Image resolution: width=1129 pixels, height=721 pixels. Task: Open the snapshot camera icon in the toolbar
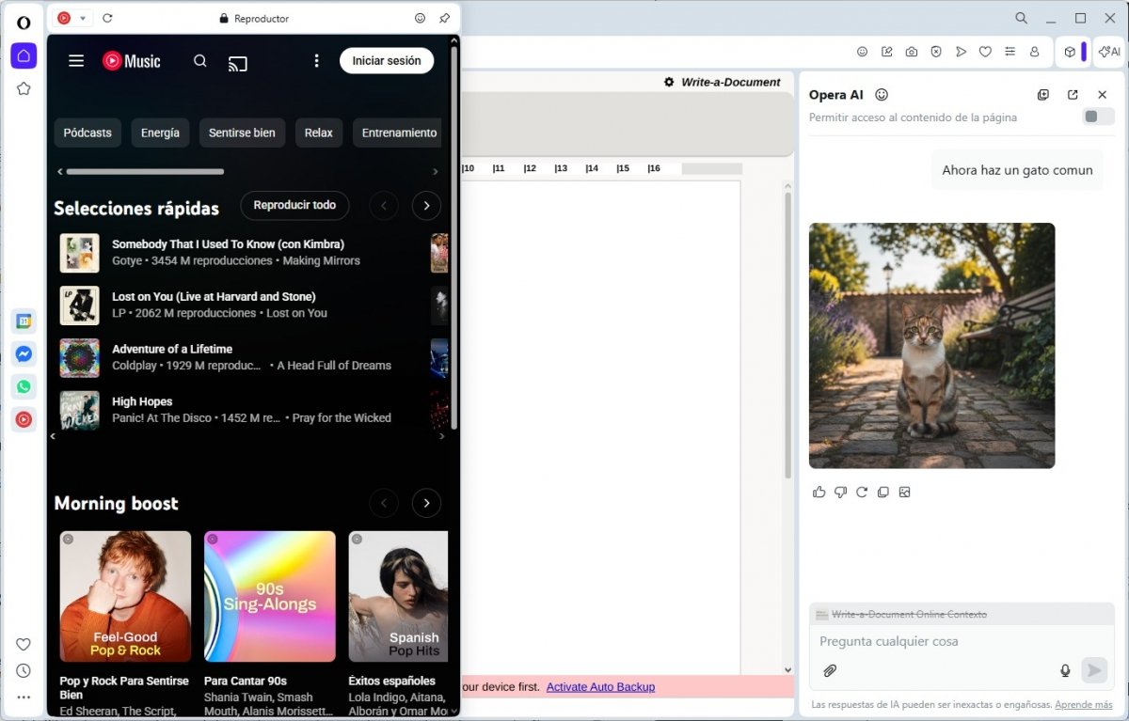[x=911, y=52]
